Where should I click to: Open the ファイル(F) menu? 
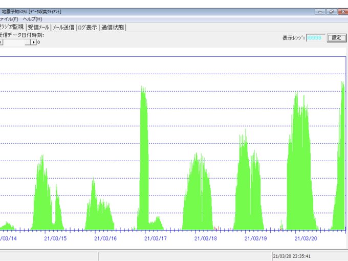[x=9, y=19]
